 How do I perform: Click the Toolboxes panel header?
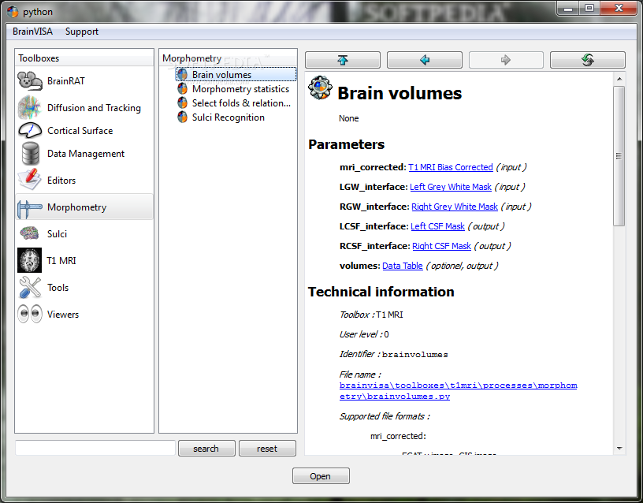point(84,58)
